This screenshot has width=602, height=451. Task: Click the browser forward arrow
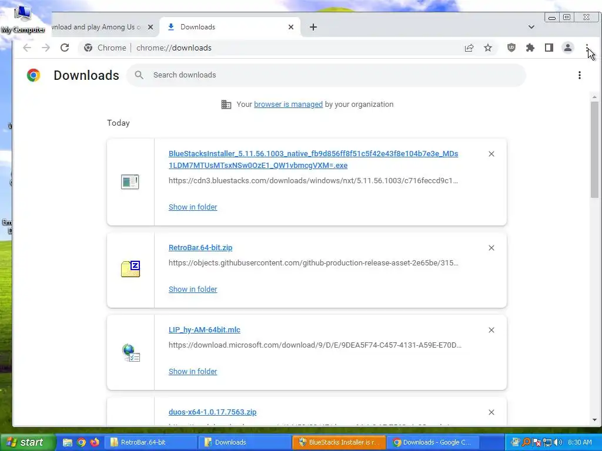[x=46, y=48]
